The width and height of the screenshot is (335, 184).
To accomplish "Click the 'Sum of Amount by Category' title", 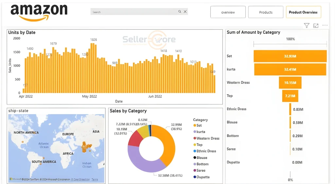I will point(254,32).
